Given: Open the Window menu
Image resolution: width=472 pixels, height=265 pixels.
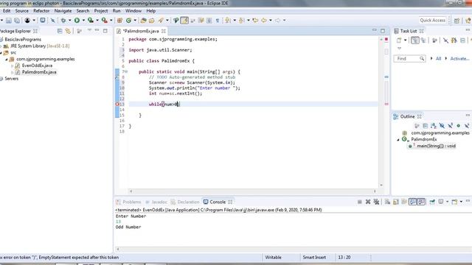Looking at the screenshot, I should point(133,11).
